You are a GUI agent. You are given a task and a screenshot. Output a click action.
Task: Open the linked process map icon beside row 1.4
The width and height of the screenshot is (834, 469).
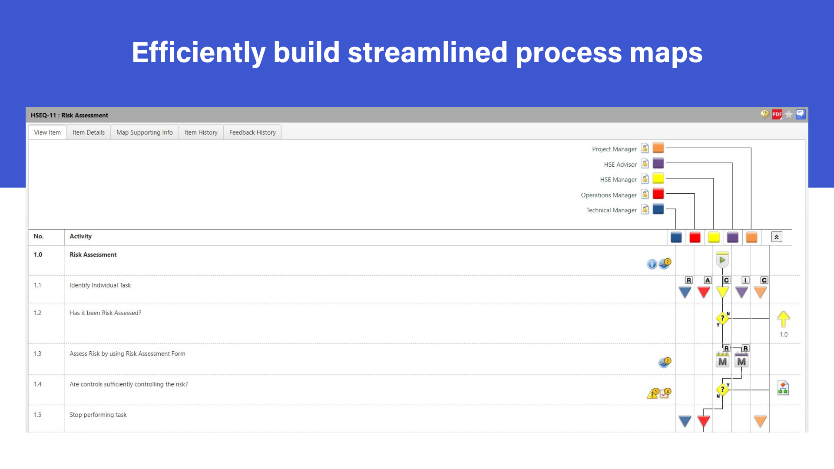click(x=784, y=388)
